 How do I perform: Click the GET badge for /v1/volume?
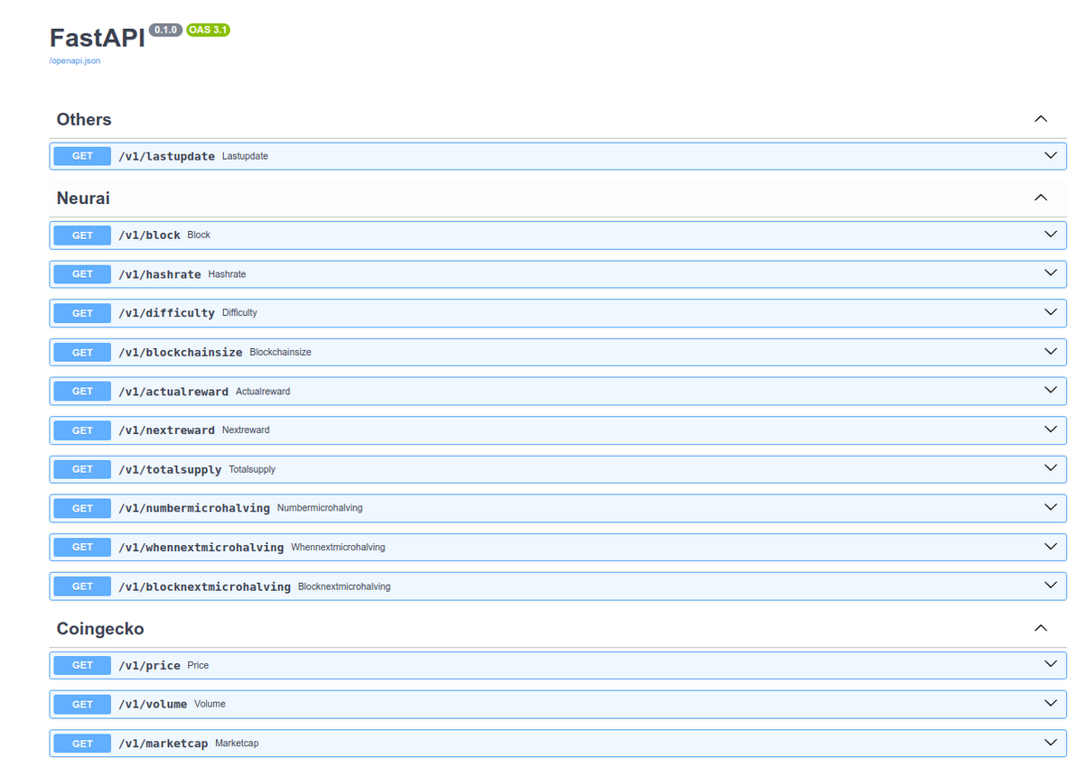(x=82, y=704)
